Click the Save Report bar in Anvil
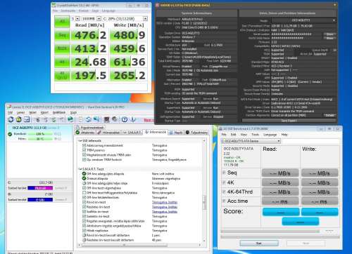The width and height of the screenshot is (352, 254). tap(289, 121)
